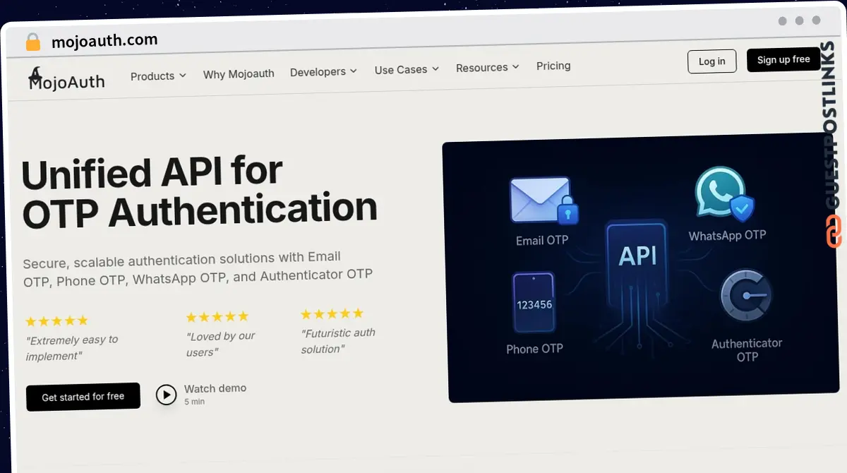Click the five-star rating above 'Loved by our users'
This screenshot has height=473, width=847.
point(217,316)
